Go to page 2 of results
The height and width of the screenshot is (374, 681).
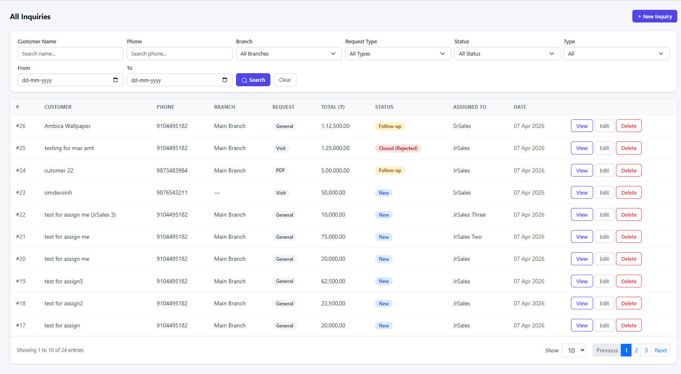tap(636, 350)
